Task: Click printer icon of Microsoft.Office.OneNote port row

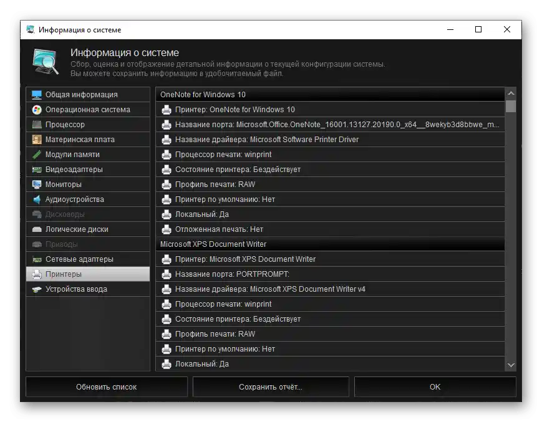Action: click(167, 125)
